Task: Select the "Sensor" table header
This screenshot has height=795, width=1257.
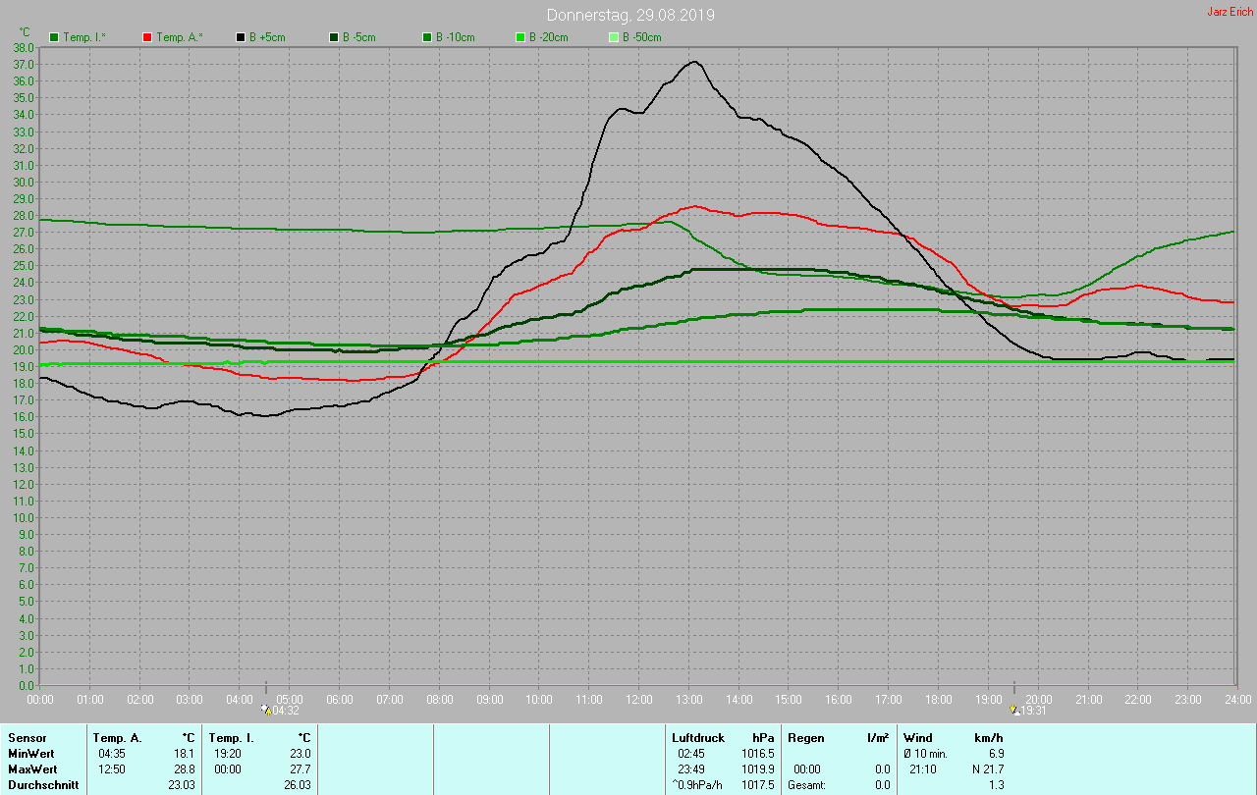Action: tap(27, 737)
